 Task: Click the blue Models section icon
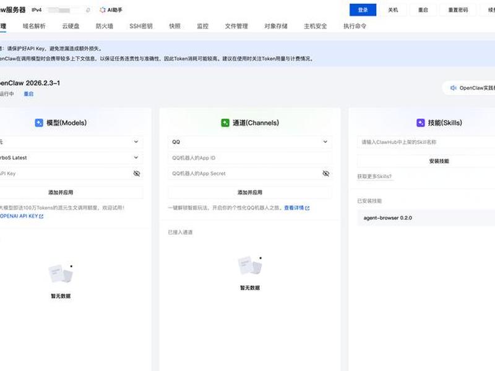tap(39, 122)
